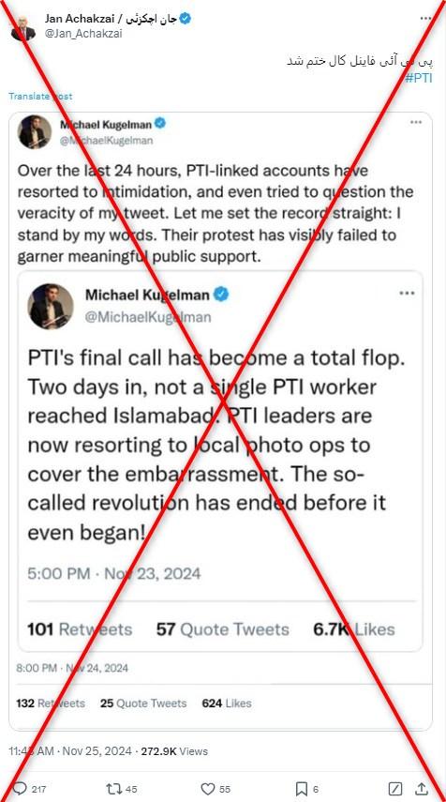Open Jan Achakzai's post more options menu
Screen dimensions: 446x802
click(425, 19)
